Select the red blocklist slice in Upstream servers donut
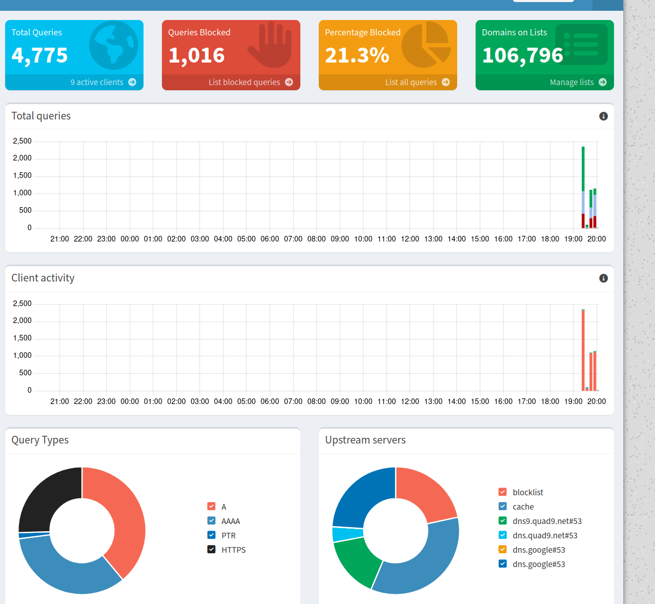 [424, 492]
